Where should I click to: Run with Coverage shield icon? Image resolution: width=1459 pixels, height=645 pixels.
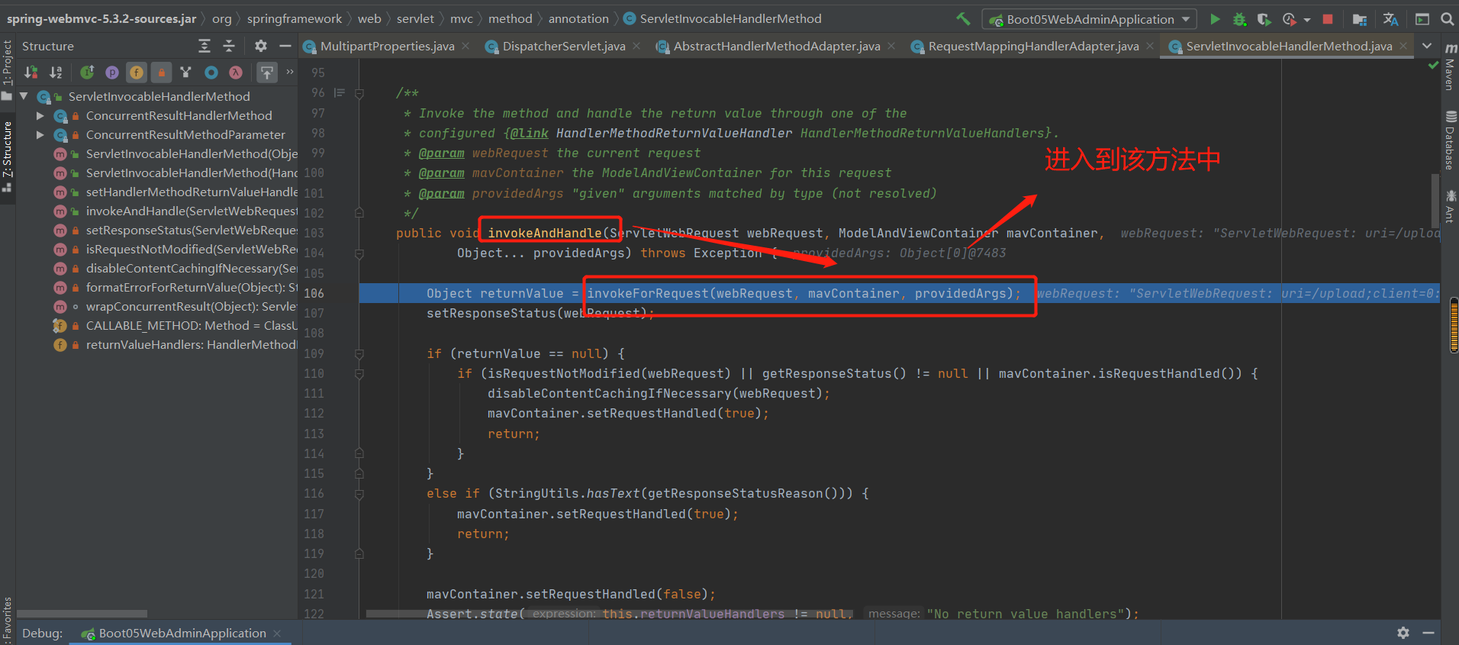click(1264, 19)
